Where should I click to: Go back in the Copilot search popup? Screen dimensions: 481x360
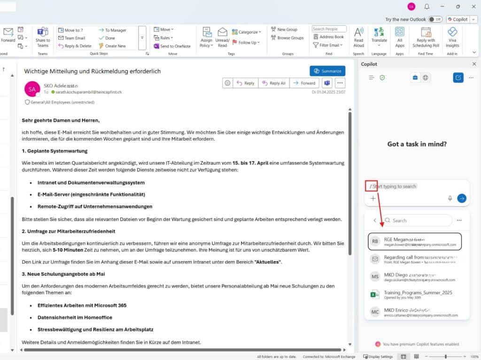(374, 220)
